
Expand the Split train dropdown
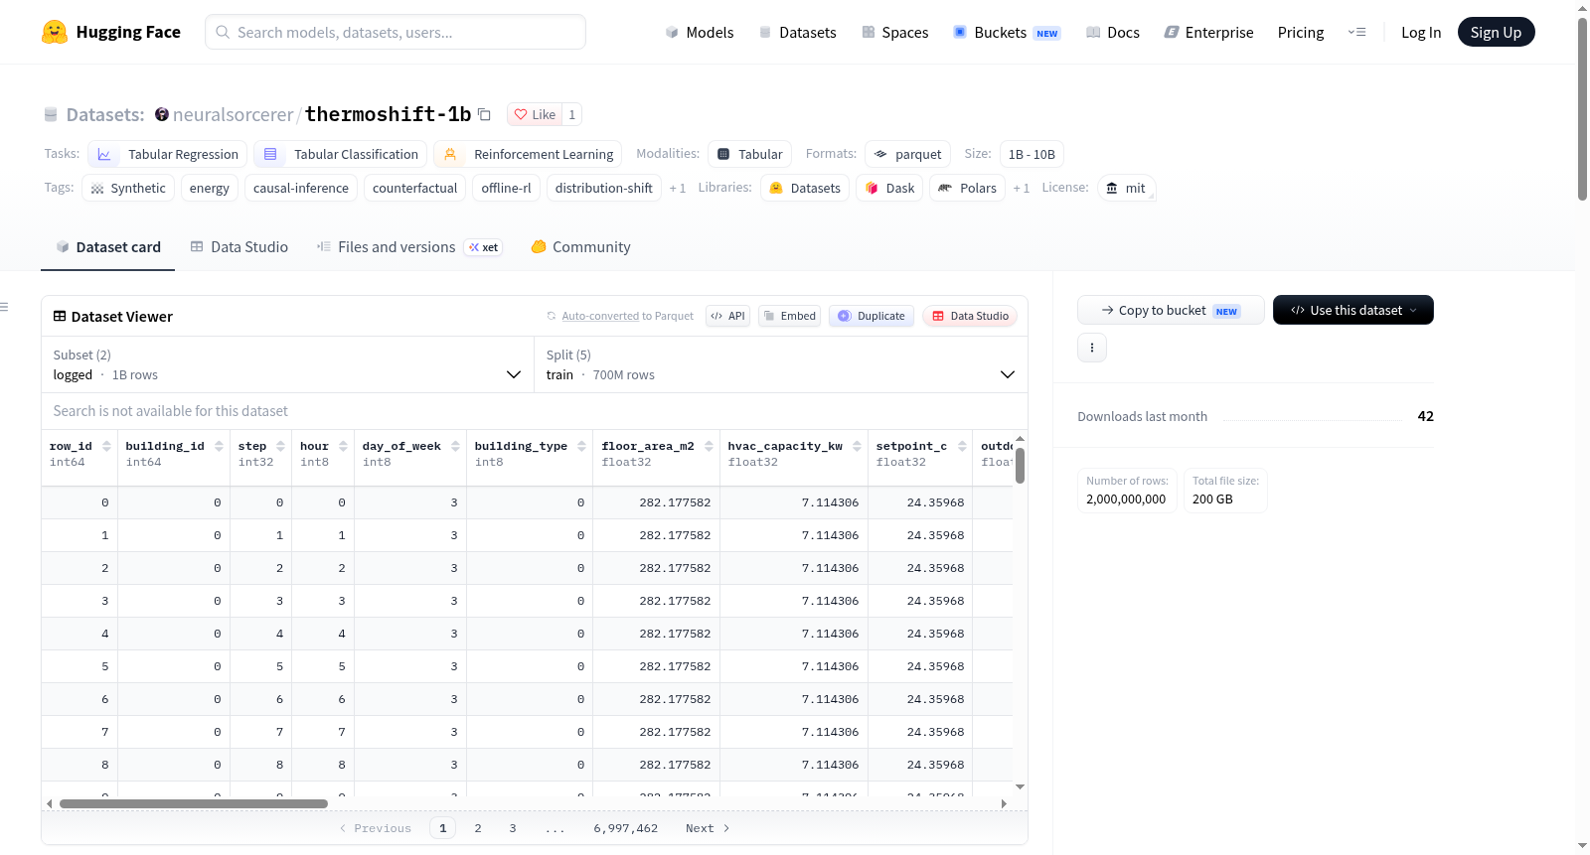(x=781, y=364)
